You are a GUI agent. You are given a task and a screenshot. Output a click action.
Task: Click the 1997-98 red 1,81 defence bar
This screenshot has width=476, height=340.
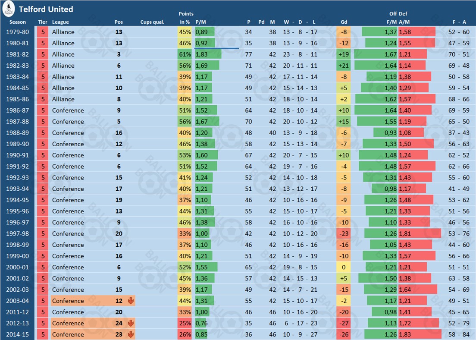(419, 233)
